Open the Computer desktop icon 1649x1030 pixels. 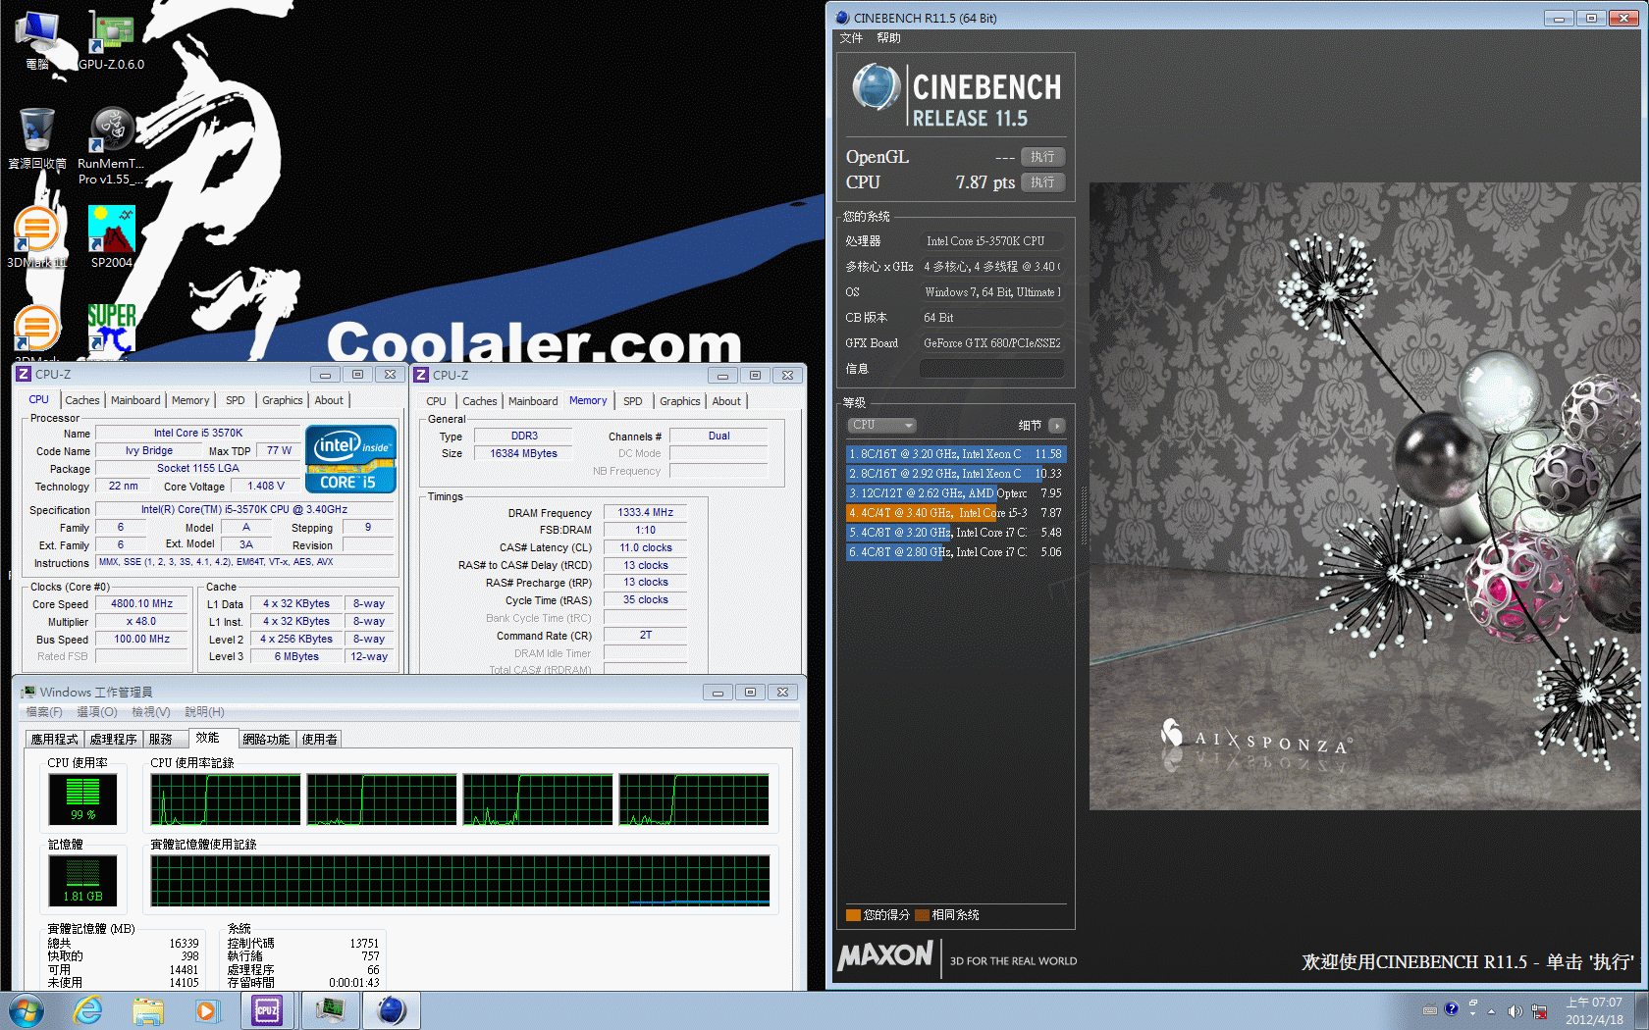tap(37, 39)
